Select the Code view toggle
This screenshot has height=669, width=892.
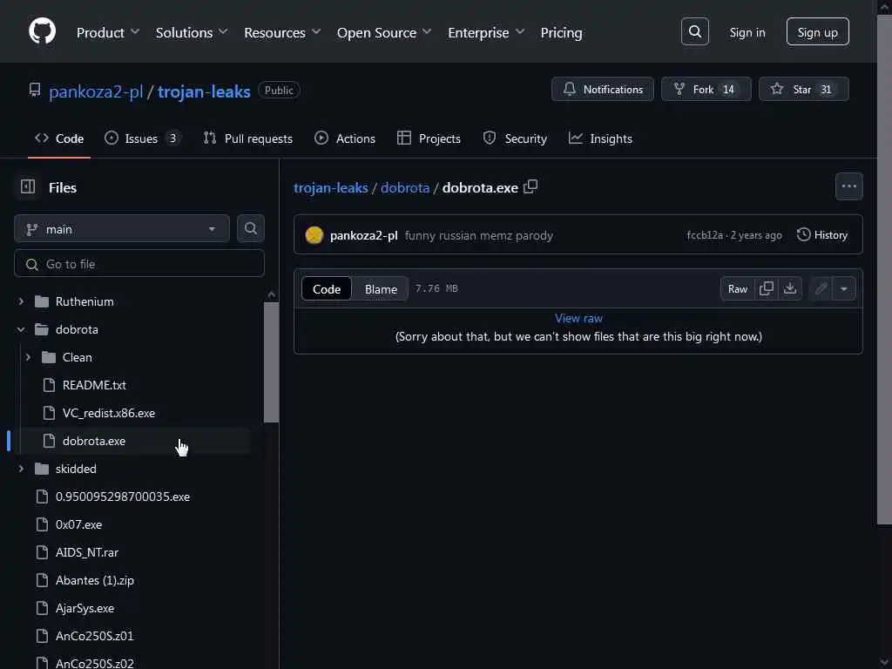point(327,289)
